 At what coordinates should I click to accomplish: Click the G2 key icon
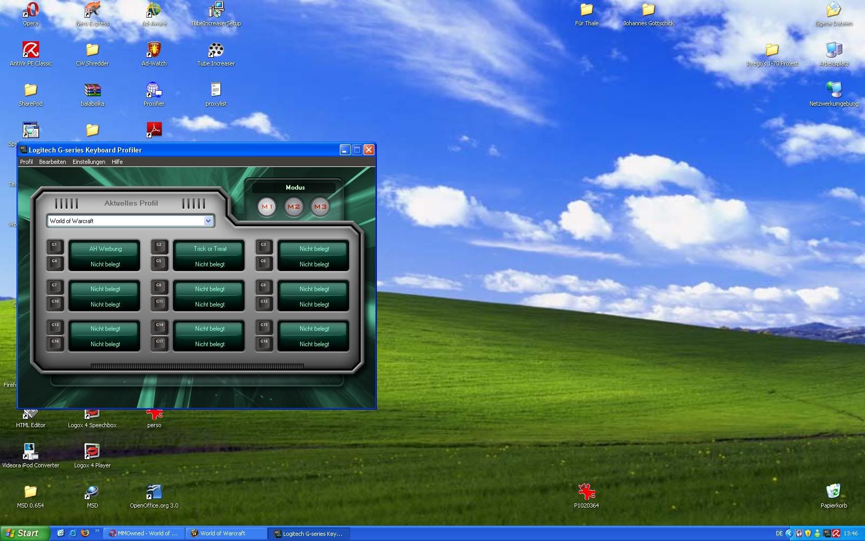point(160,246)
